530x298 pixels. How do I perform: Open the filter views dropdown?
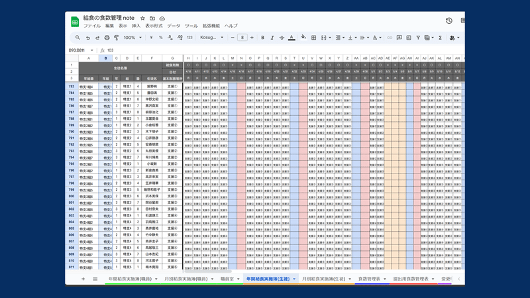click(429, 38)
